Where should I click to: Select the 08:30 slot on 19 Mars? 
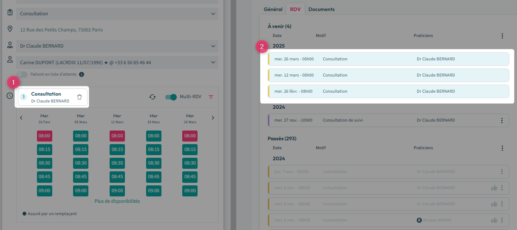(x=154, y=163)
